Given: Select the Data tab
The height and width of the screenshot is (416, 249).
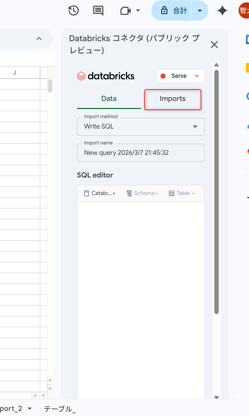Looking at the screenshot, I should pyautogui.click(x=109, y=99).
